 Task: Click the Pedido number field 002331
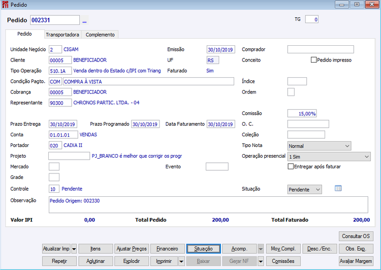click(x=55, y=20)
